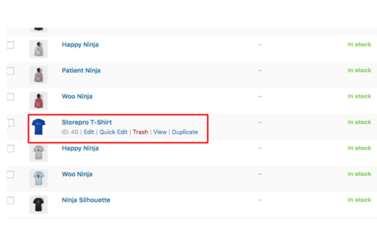The height and width of the screenshot is (251, 377).
Task: Click the light blue Woo Ninja t-shirt thumbnail
Action: (38, 178)
